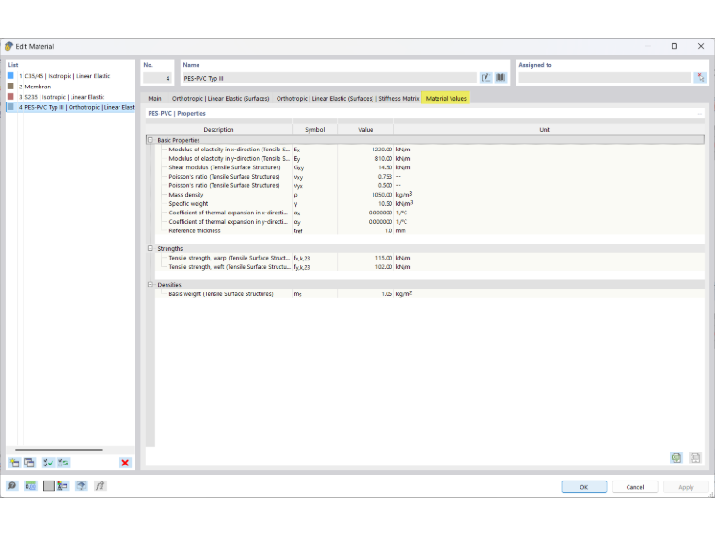Open the help speech bubble icon
The height and width of the screenshot is (536, 715).
[12, 486]
